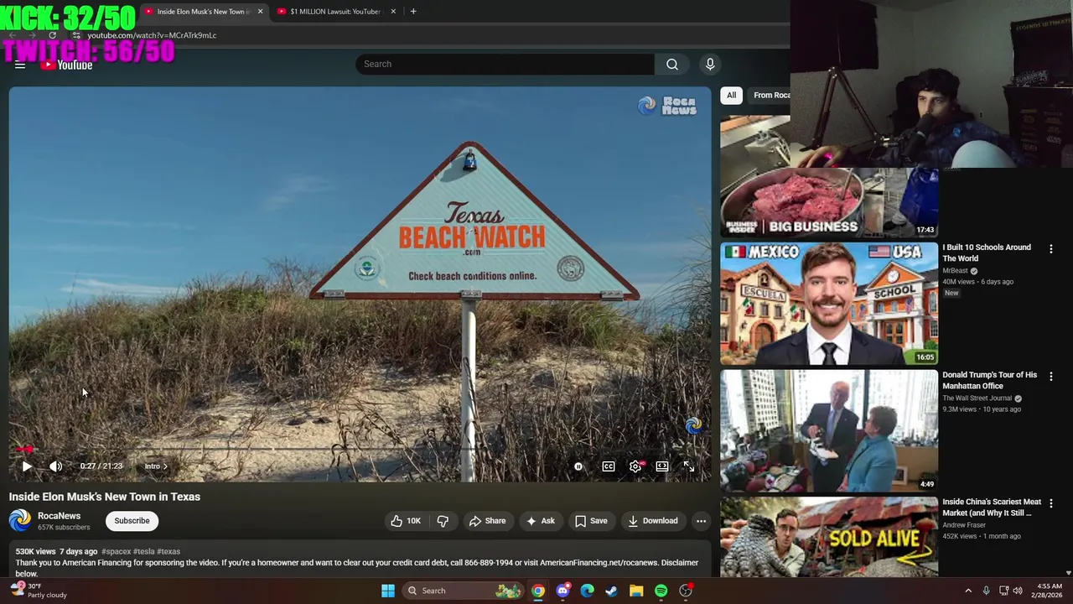Open more actions three-dot menu
Viewport: 1073px width, 604px height.
(701, 521)
